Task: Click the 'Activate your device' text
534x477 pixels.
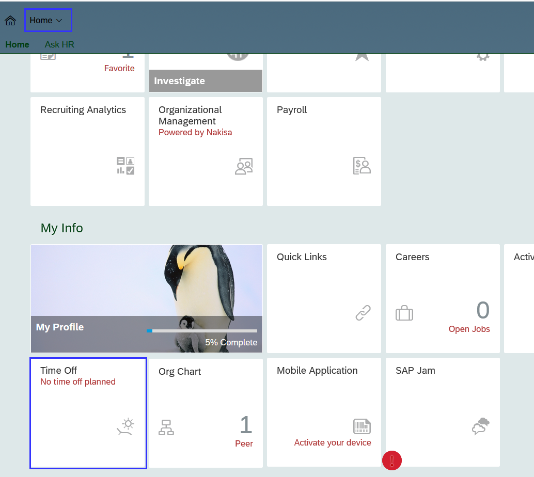Action: (333, 442)
